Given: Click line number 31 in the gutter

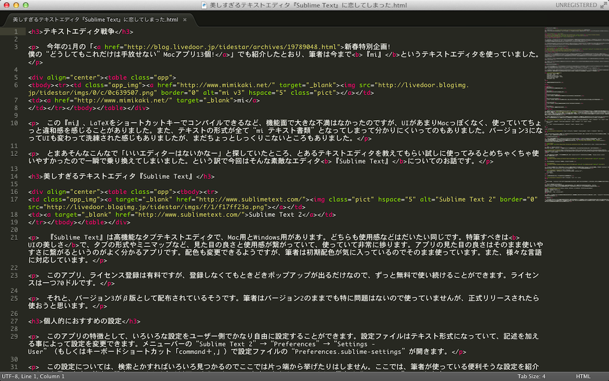Looking at the screenshot, I should click(14, 367).
